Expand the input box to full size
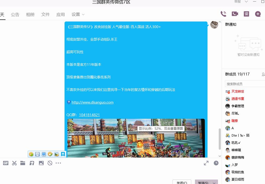The image size is (265, 184). click(206, 163)
